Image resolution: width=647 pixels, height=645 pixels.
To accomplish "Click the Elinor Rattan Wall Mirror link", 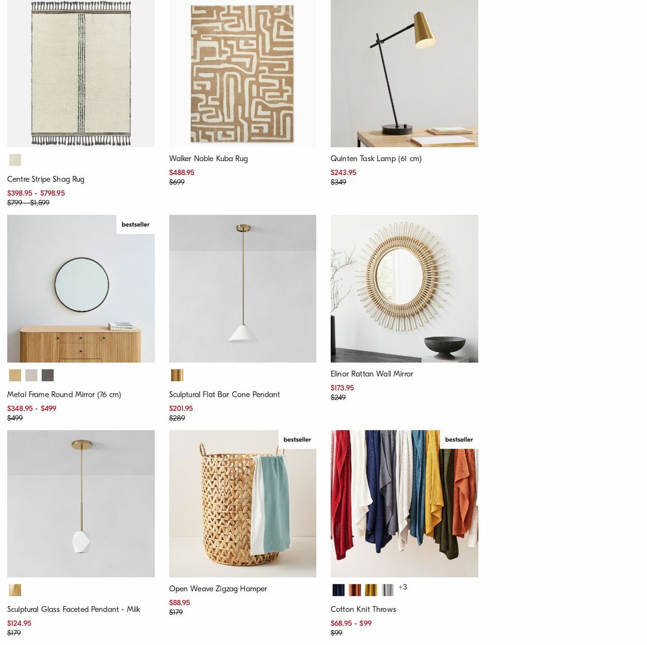I will [372, 374].
